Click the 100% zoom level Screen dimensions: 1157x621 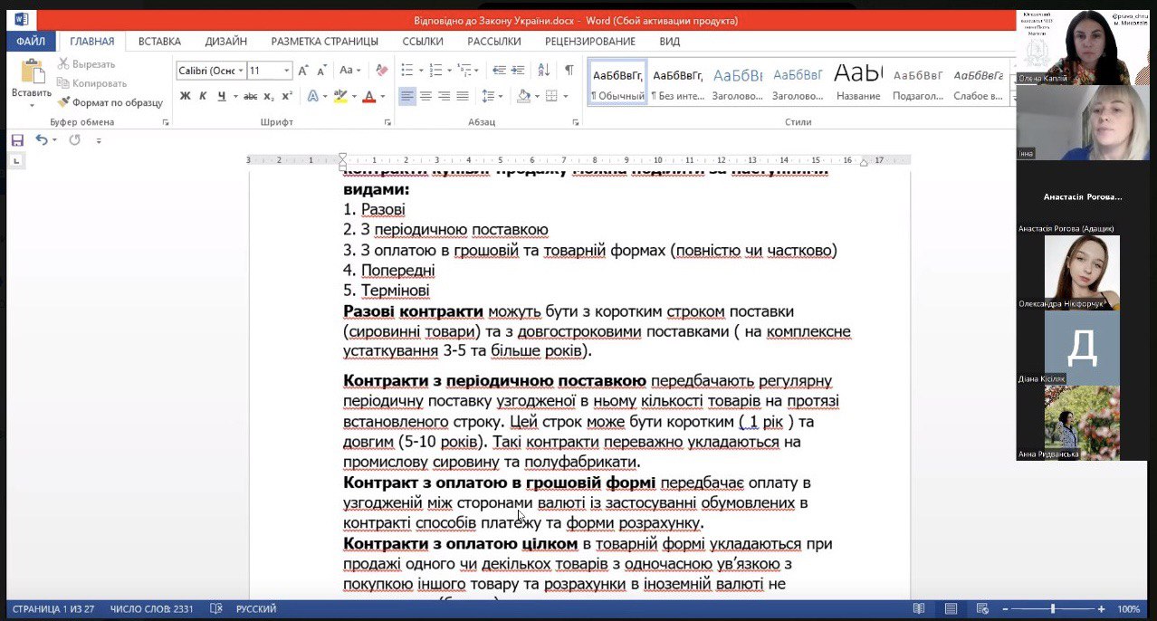tap(1128, 609)
